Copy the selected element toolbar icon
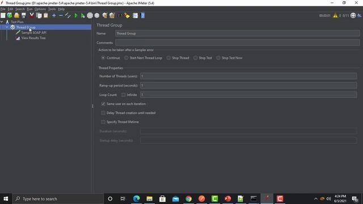Image resolution: width=363 pixels, height=204 pixels. click(x=39, y=15)
